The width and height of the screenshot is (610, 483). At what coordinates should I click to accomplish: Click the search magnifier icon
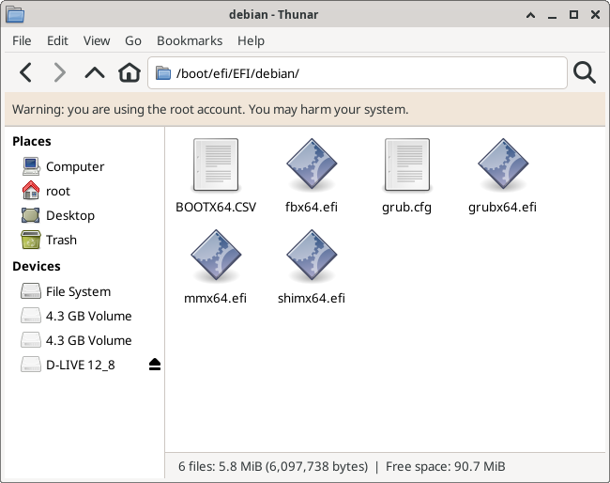coord(585,73)
